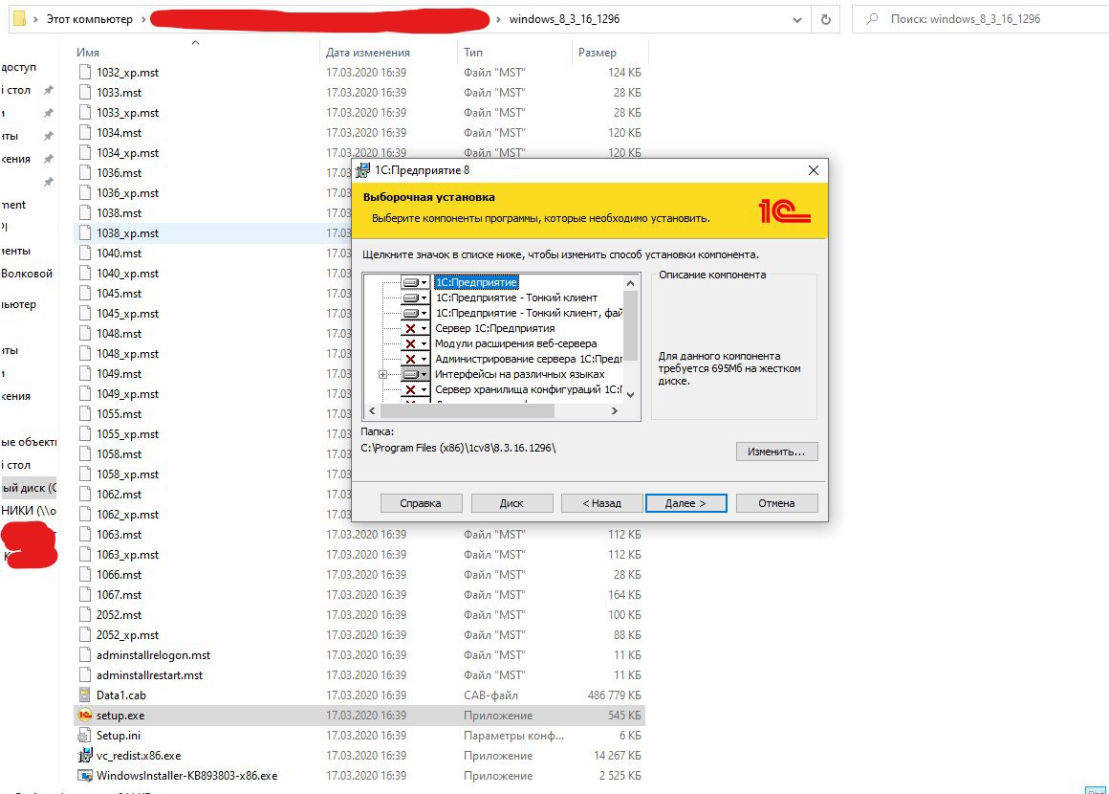Select the file name 1066.mst

tap(119, 575)
